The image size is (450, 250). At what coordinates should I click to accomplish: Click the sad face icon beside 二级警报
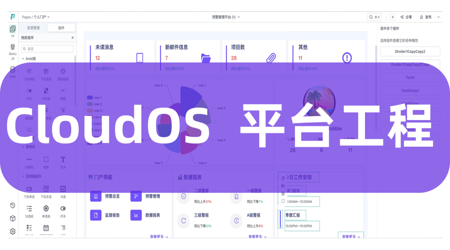coord(184,197)
